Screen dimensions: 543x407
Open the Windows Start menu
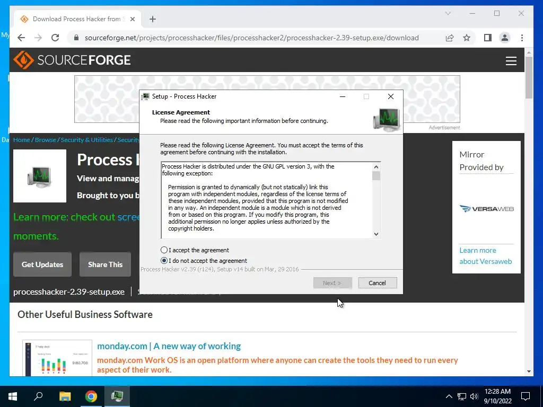pyautogui.click(x=13, y=396)
